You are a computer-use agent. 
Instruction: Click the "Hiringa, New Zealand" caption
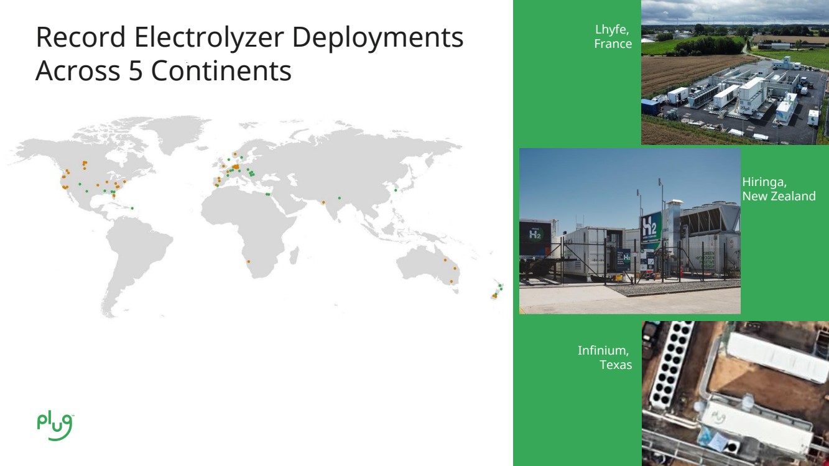point(778,189)
